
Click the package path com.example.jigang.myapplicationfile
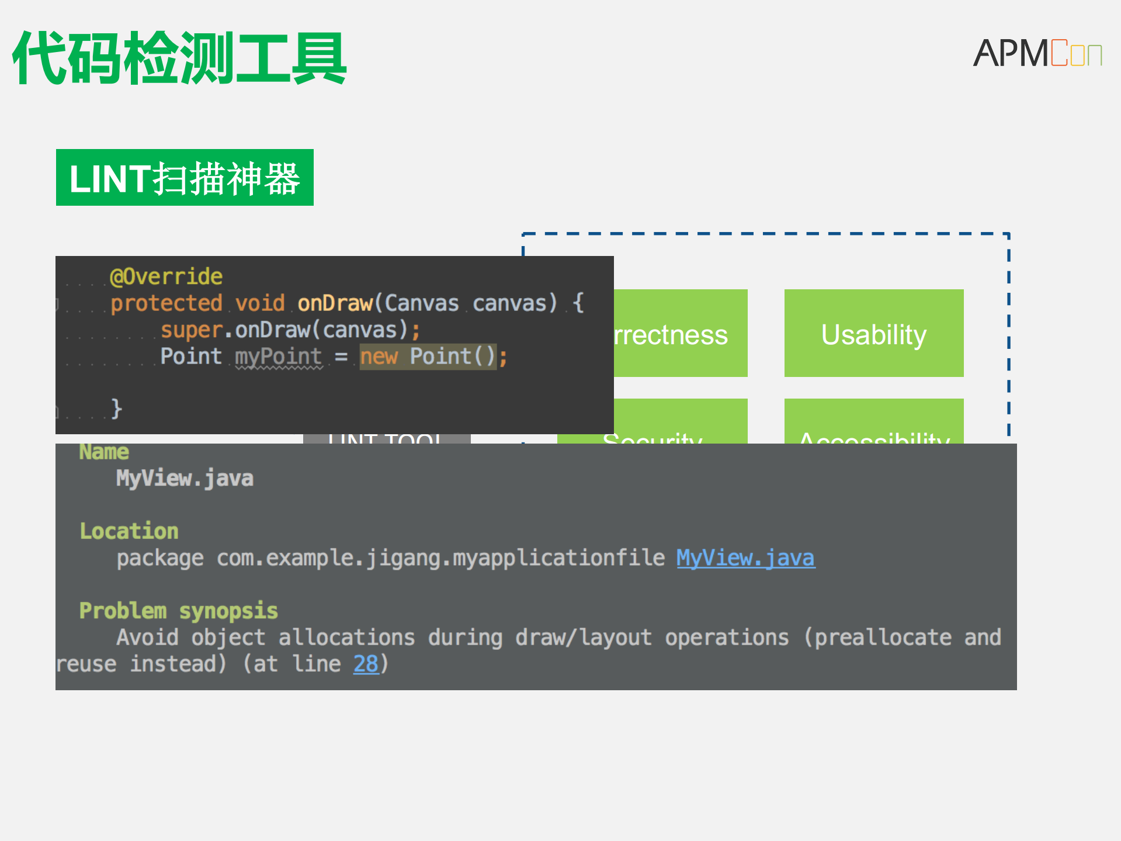click(435, 558)
